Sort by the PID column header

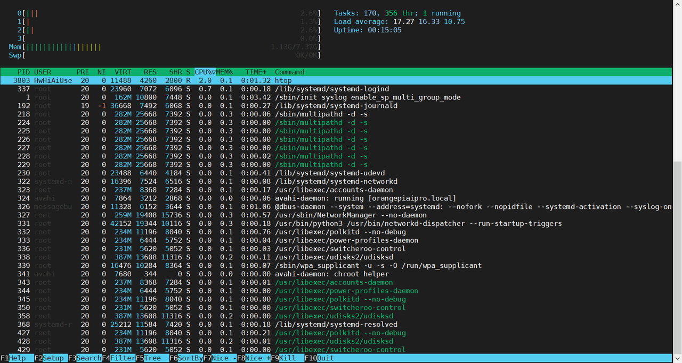pyautogui.click(x=23, y=72)
